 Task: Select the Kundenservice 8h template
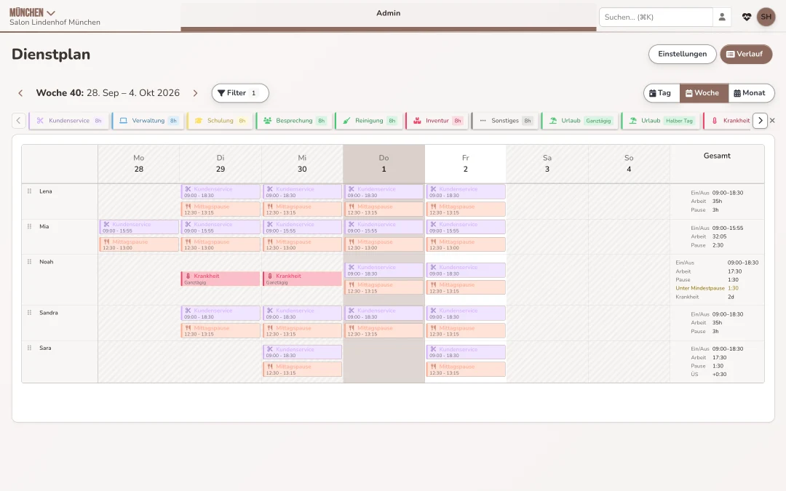click(x=69, y=121)
